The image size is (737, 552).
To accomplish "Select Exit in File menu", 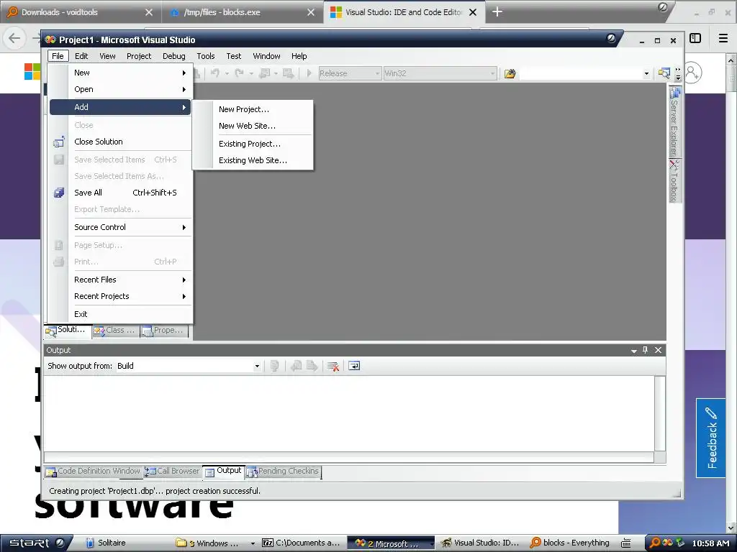I will pyautogui.click(x=120, y=315).
